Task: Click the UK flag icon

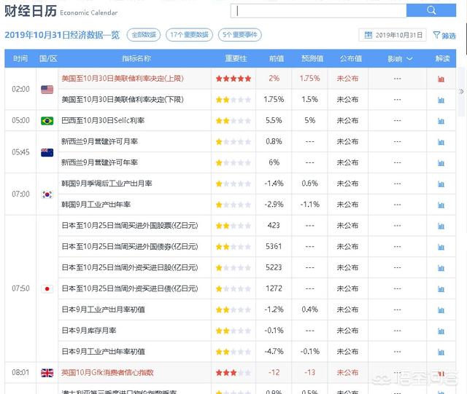Action: click(47, 373)
